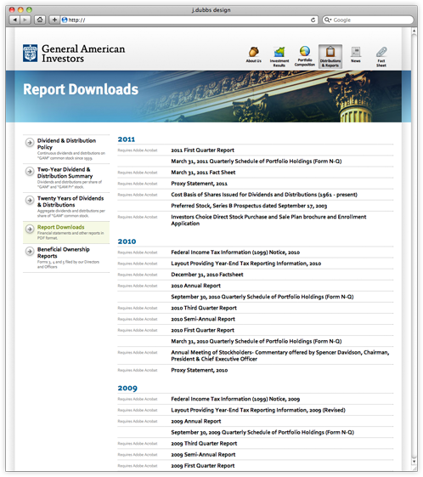Click the General American Investors logo crest

(30, 53)
